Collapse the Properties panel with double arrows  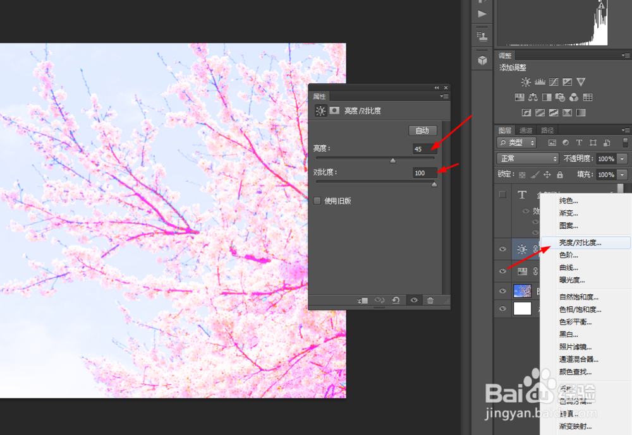[437, 87]
